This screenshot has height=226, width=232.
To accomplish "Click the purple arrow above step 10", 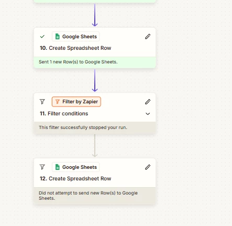I will pos(95,15).
